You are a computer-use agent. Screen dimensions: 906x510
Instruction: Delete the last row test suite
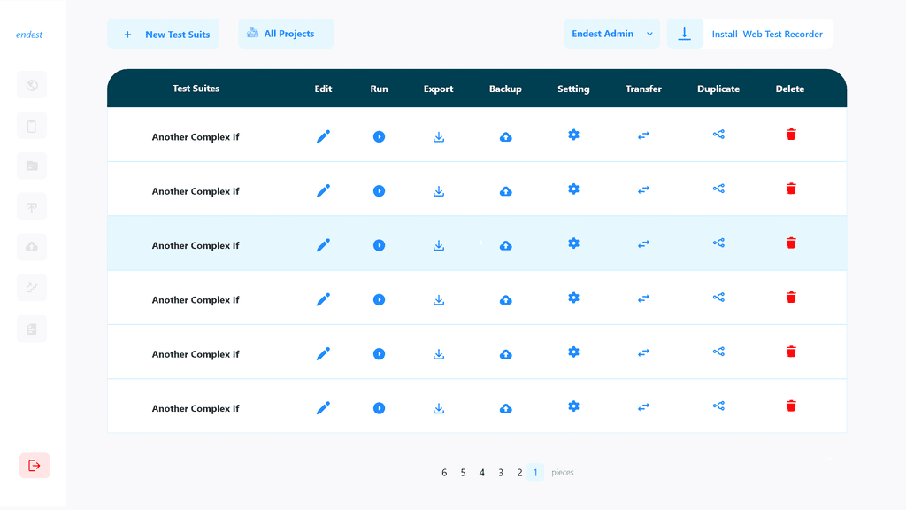click(791, 406)
